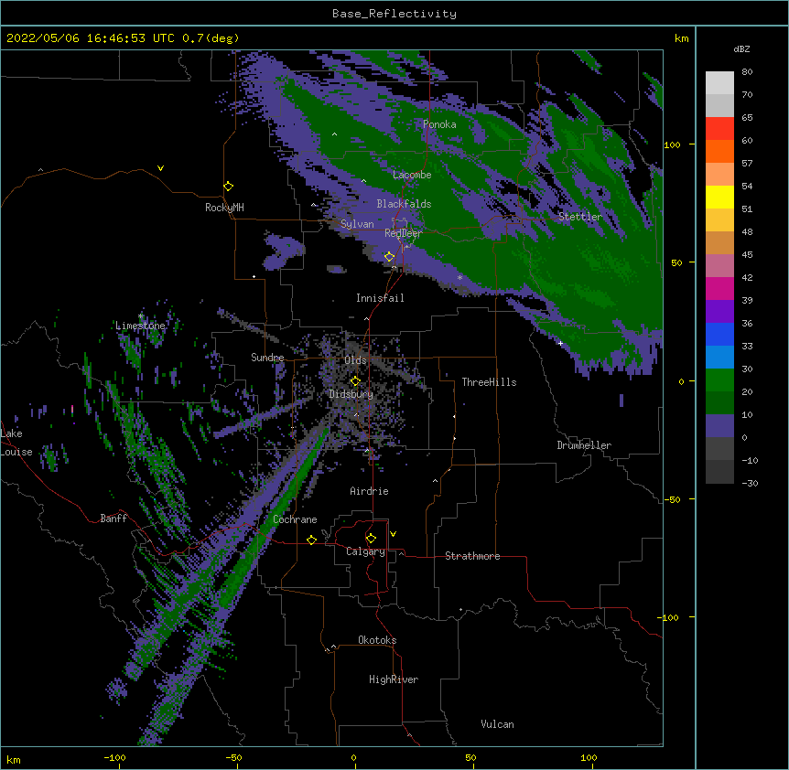Click the Okotoks city label
The height and width of the screenshot is (770, 789).
point(377,640)
